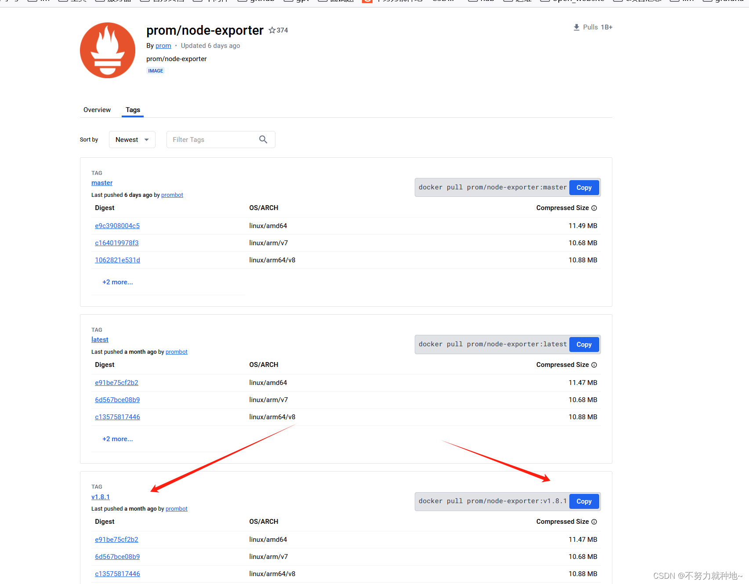The height and width of the screenshot is (584, 749).
Task: Click linux/arm64/v8 in the master tag
Action: pos(272,260)
